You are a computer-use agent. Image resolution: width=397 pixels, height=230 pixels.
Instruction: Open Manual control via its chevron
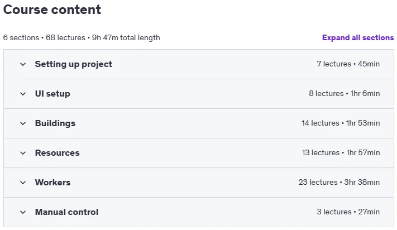point(23,212)
